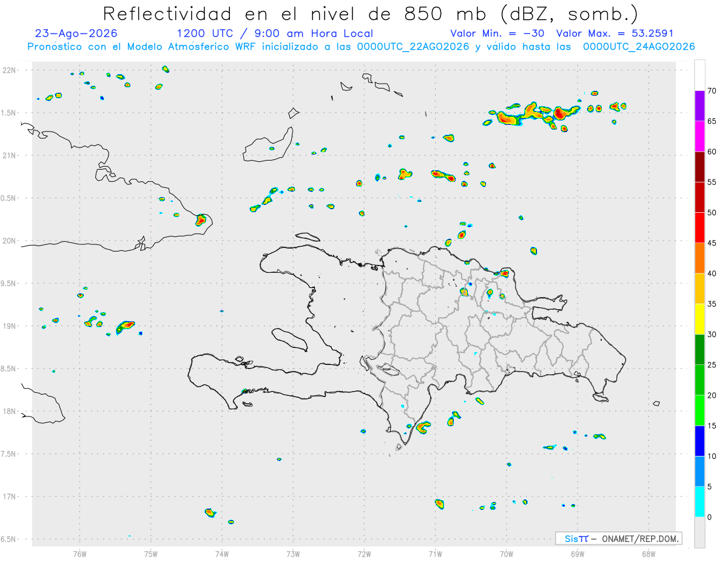This screenshot has width=728, height=562.
Task: Click the "SisTT - ONAMET/REP.DOM." label
Action: pyautogui.click(x=619, y=538)
